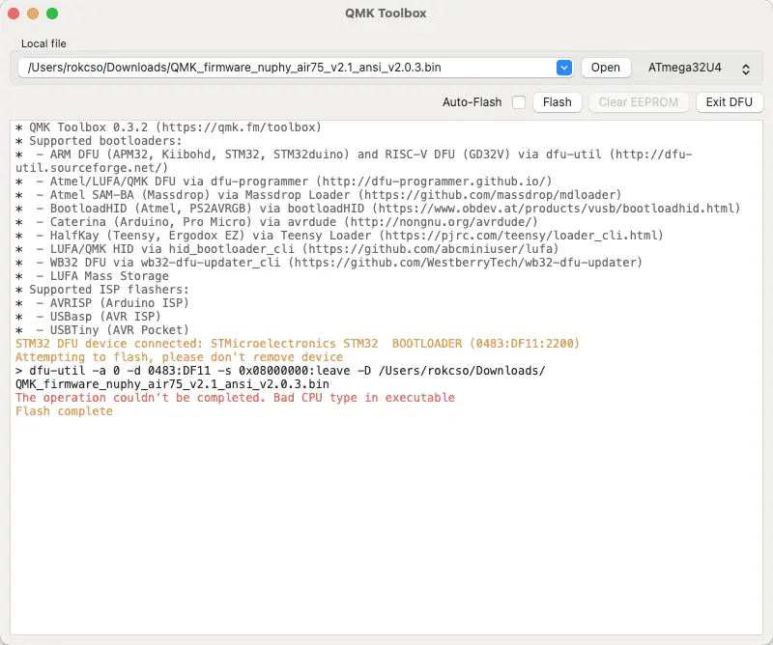Click the Flash button
This screenshot has width=773, height=645.
[x=558, y=102]
